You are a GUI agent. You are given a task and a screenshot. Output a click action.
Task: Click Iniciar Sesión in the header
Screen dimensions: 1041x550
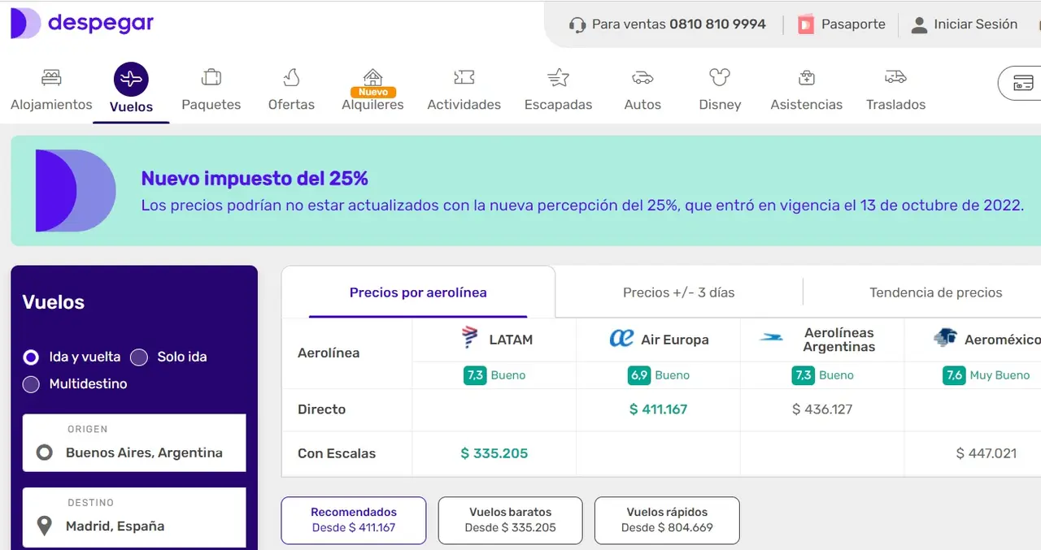point(965,24)
